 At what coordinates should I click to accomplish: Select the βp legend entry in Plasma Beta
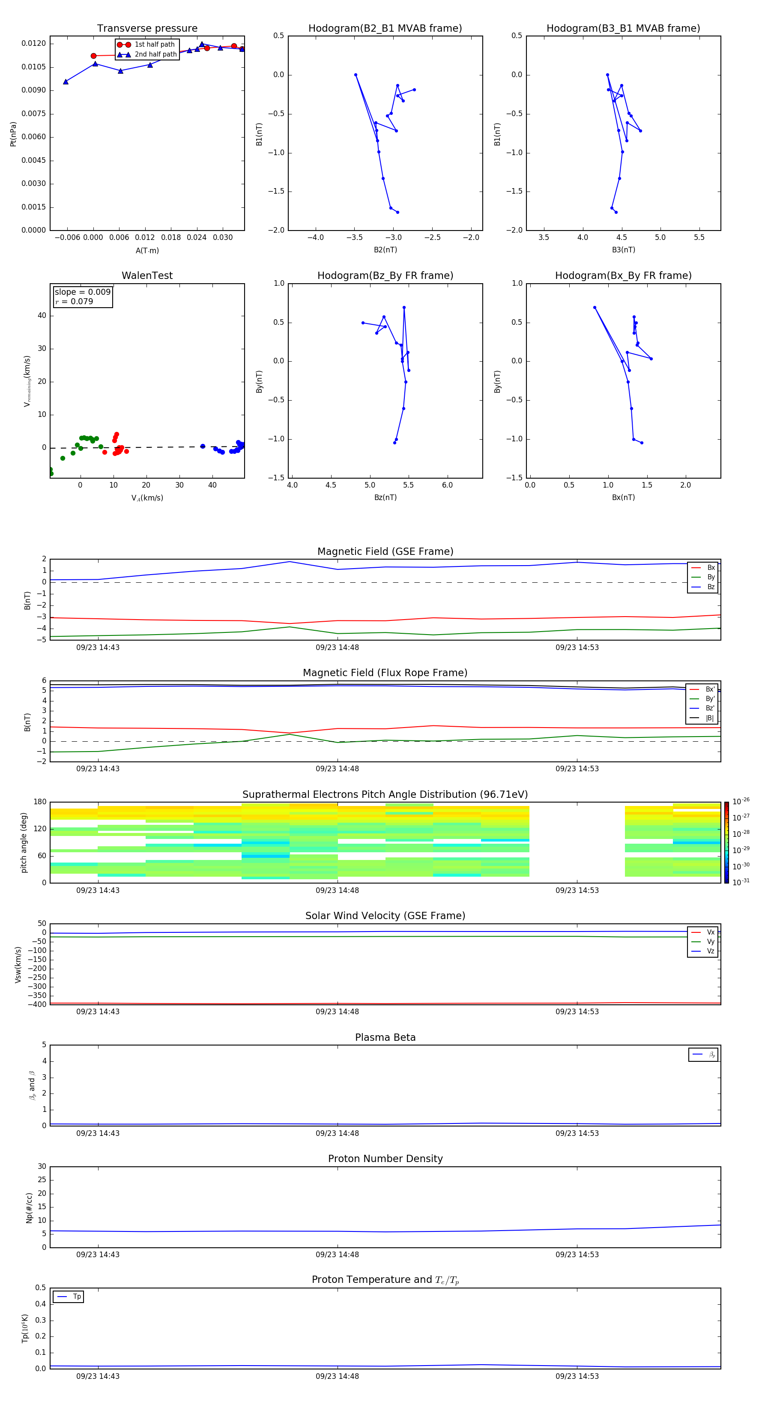[x=703, y=1055]
